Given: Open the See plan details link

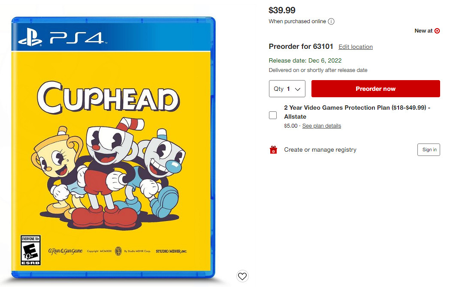Looking at the screenshot, I should pyautogui.click(x=321, y=126).
